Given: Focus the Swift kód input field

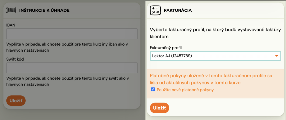Looking at the screenshot, I should coord(72,68).
